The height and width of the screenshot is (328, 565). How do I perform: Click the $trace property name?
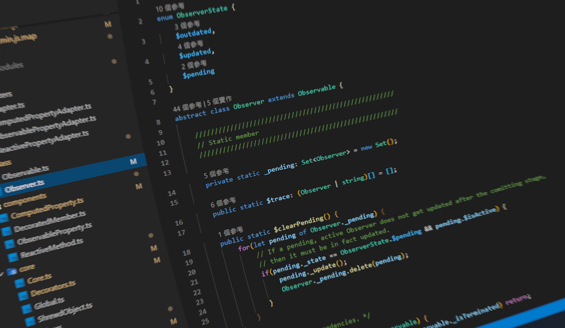point(279,198)
